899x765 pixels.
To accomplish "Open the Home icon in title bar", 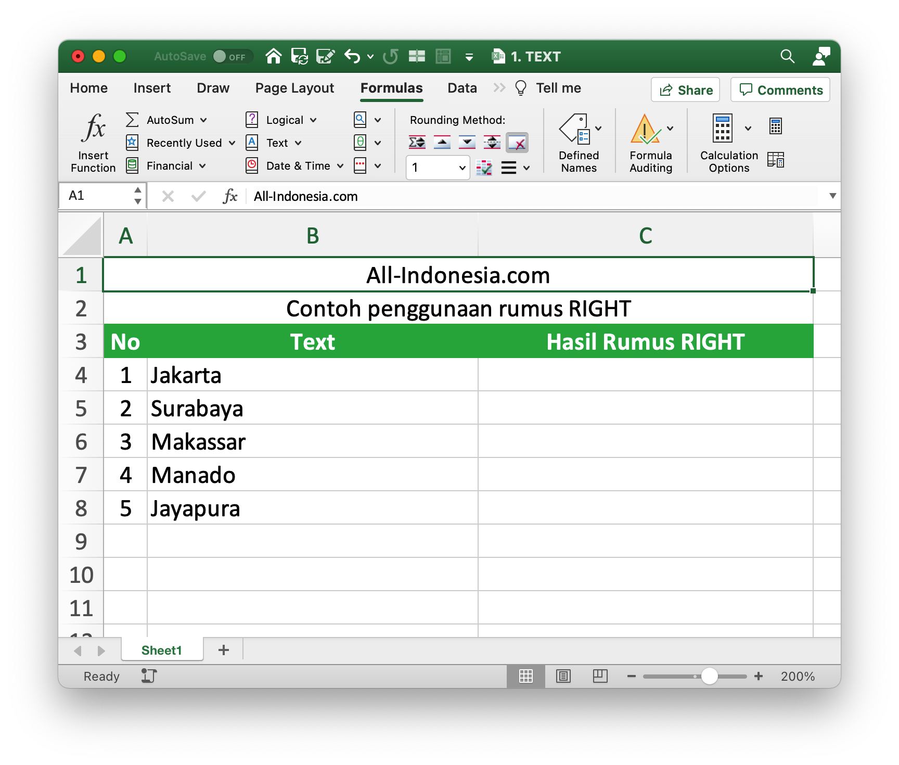I will click(274, 56).
